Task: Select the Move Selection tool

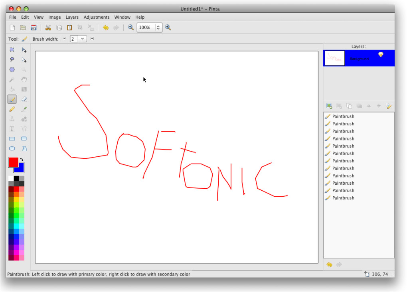Action: [24, 60]
